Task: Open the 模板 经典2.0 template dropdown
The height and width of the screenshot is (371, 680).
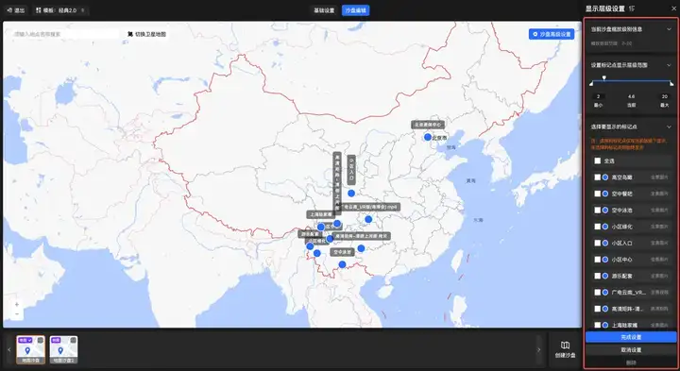Action: click(x=60, y=10)
